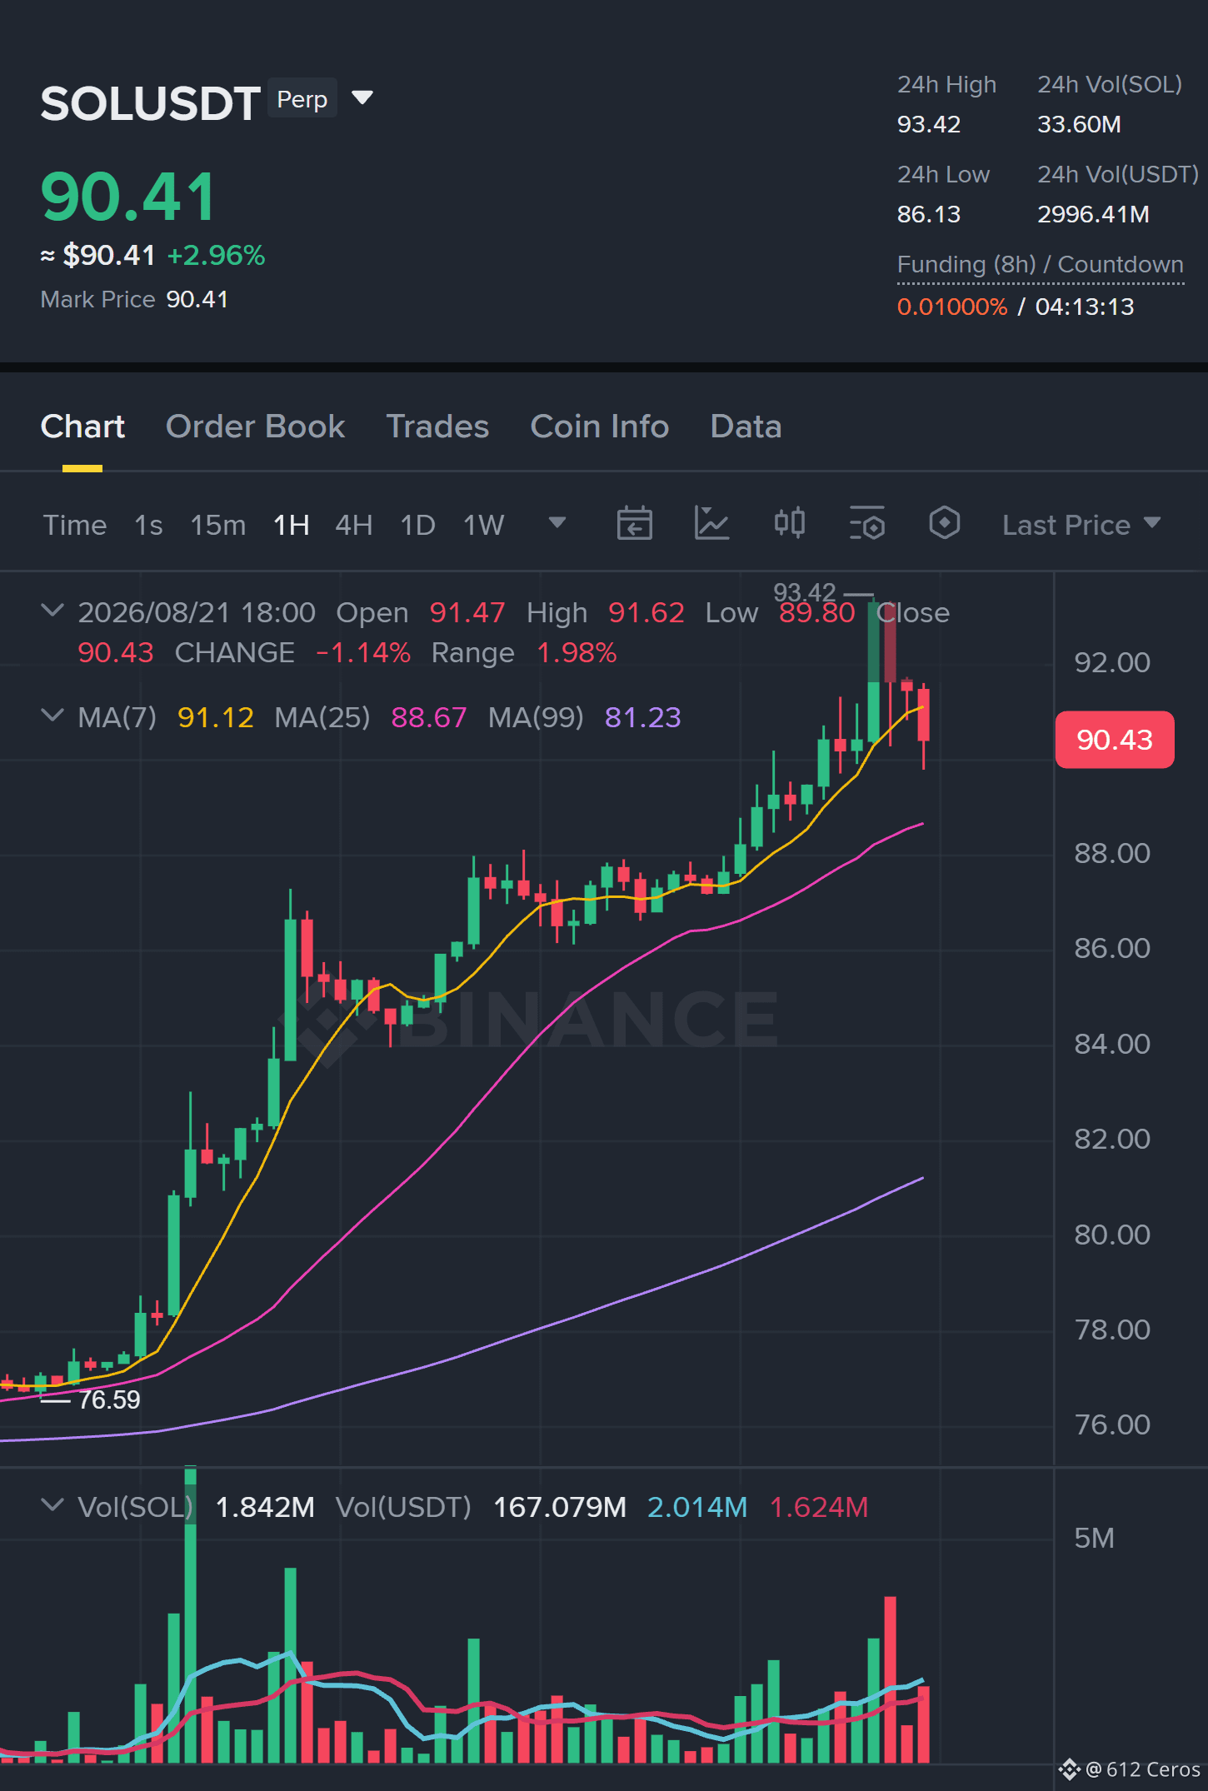
Task: Click the MA(25) value 88.67
Action: 429,717
